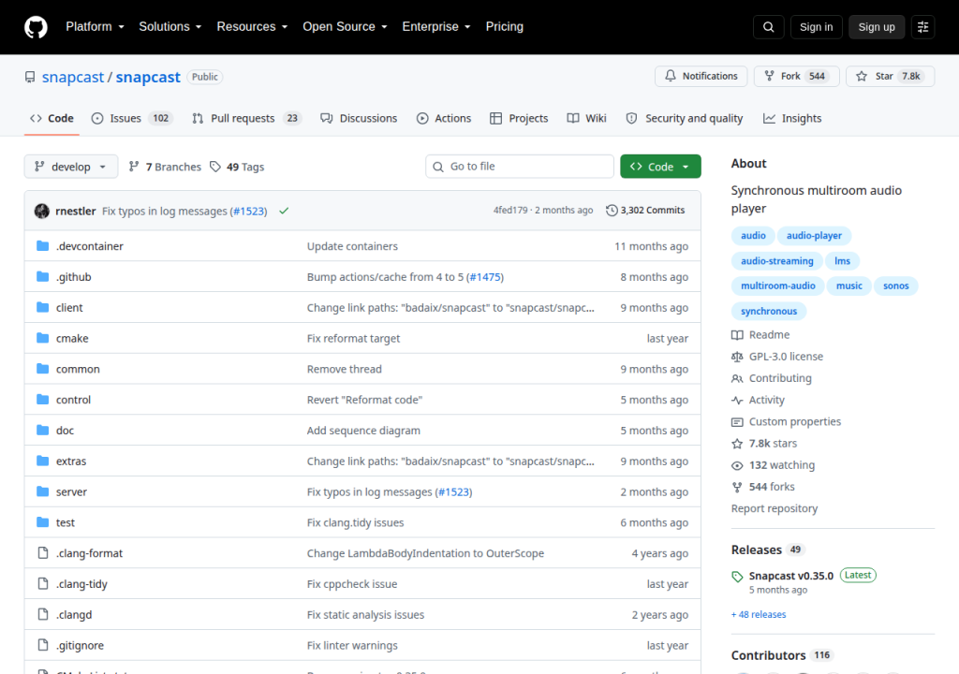
Task: Open the Contributors 116 heading link
Action: 780,655
